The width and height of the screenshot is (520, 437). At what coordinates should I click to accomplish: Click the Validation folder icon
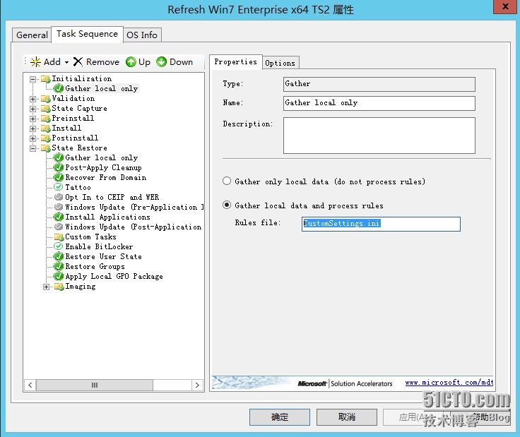point(45,99)
